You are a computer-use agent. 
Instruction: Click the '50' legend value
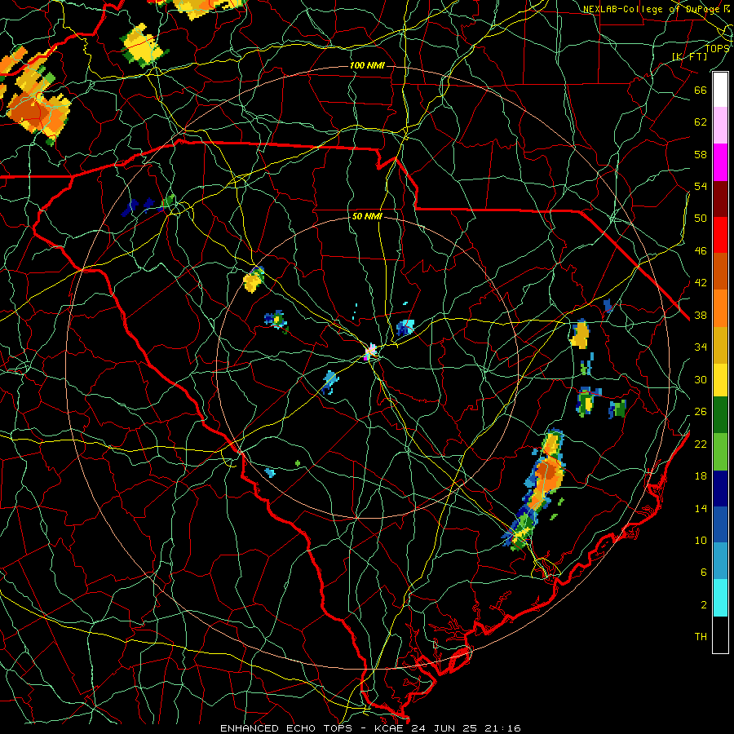coord(701,218)
